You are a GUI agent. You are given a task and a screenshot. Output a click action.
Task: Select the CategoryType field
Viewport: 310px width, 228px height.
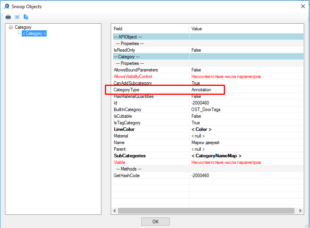click(126, 90)
